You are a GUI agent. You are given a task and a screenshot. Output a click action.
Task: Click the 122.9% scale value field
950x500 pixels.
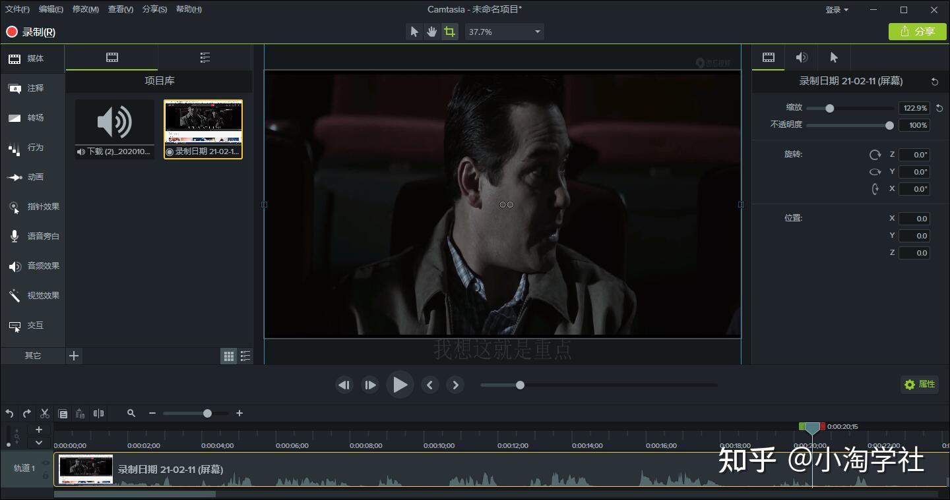[914, 108]
